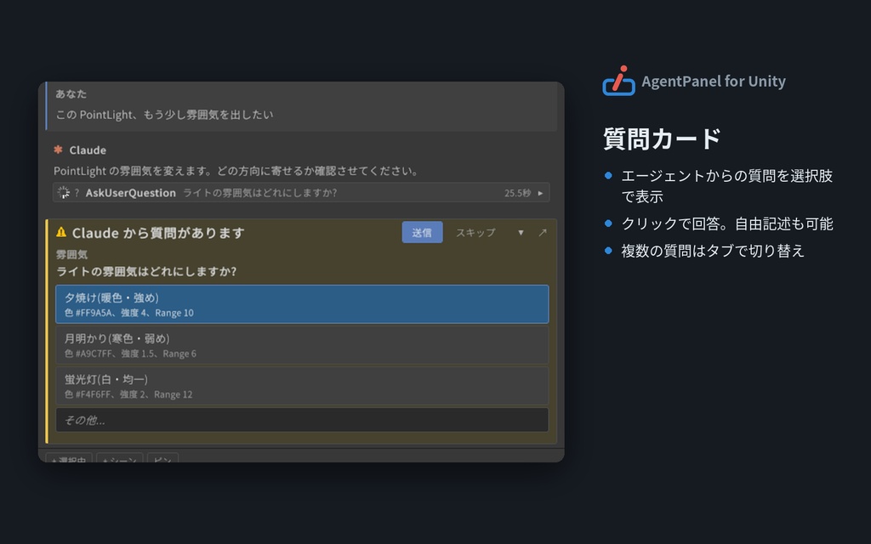Select the 雰囲気 question tab
This screenshot has height=544, width=871.
71,255
